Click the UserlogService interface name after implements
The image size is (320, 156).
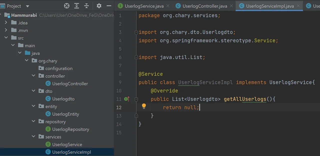click(x=290, y=82)
